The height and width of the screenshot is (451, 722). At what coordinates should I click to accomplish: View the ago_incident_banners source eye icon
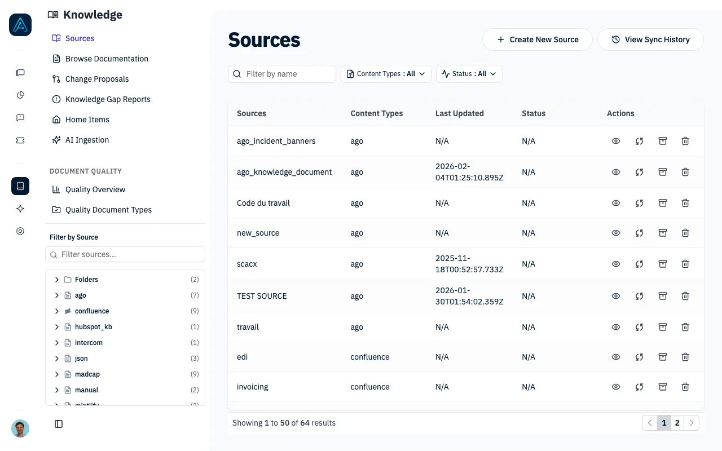(616, 141)
